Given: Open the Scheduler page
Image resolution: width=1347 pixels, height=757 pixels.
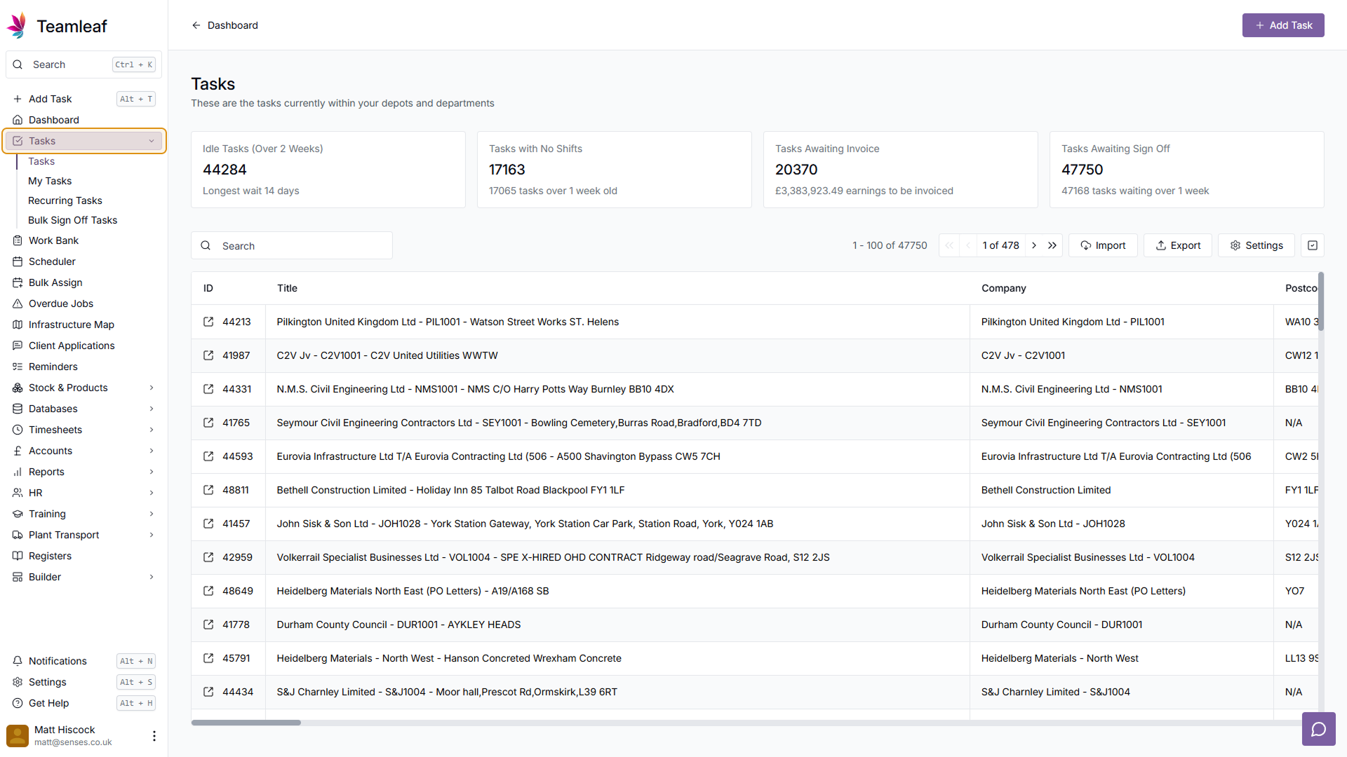Looking at the screenshot, I should 83,261.
